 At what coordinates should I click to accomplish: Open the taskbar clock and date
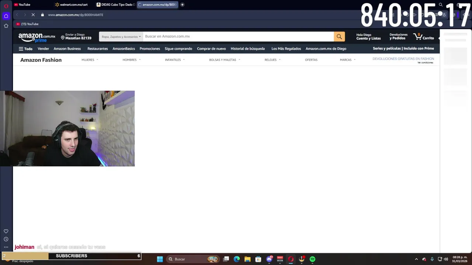[460, 259]
